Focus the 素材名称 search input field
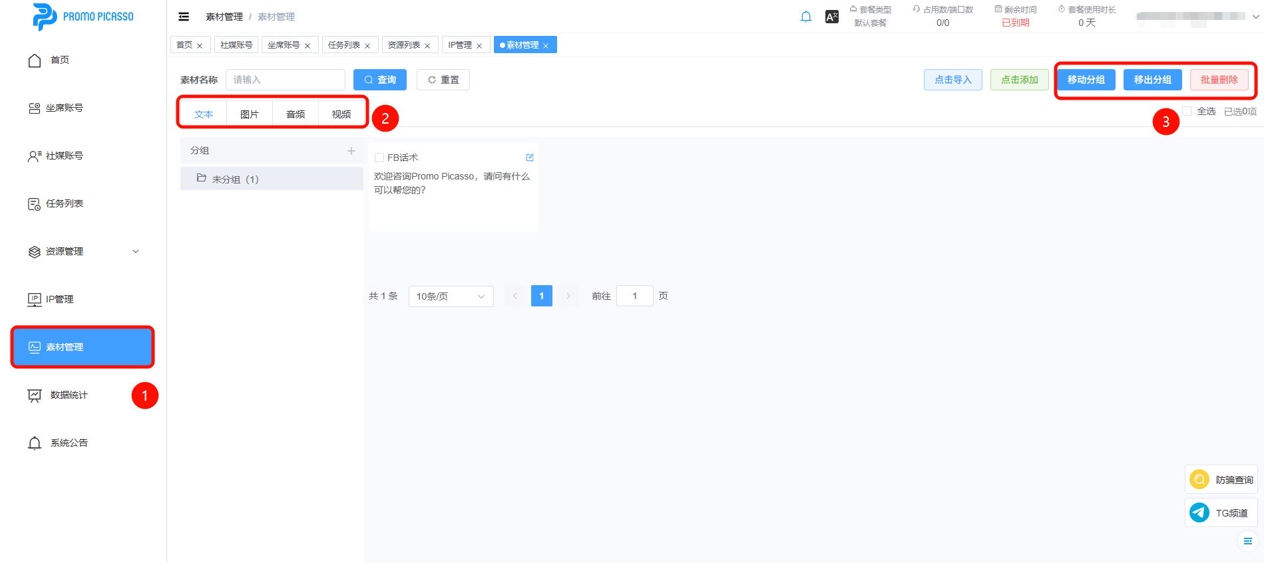 [285, 80]
